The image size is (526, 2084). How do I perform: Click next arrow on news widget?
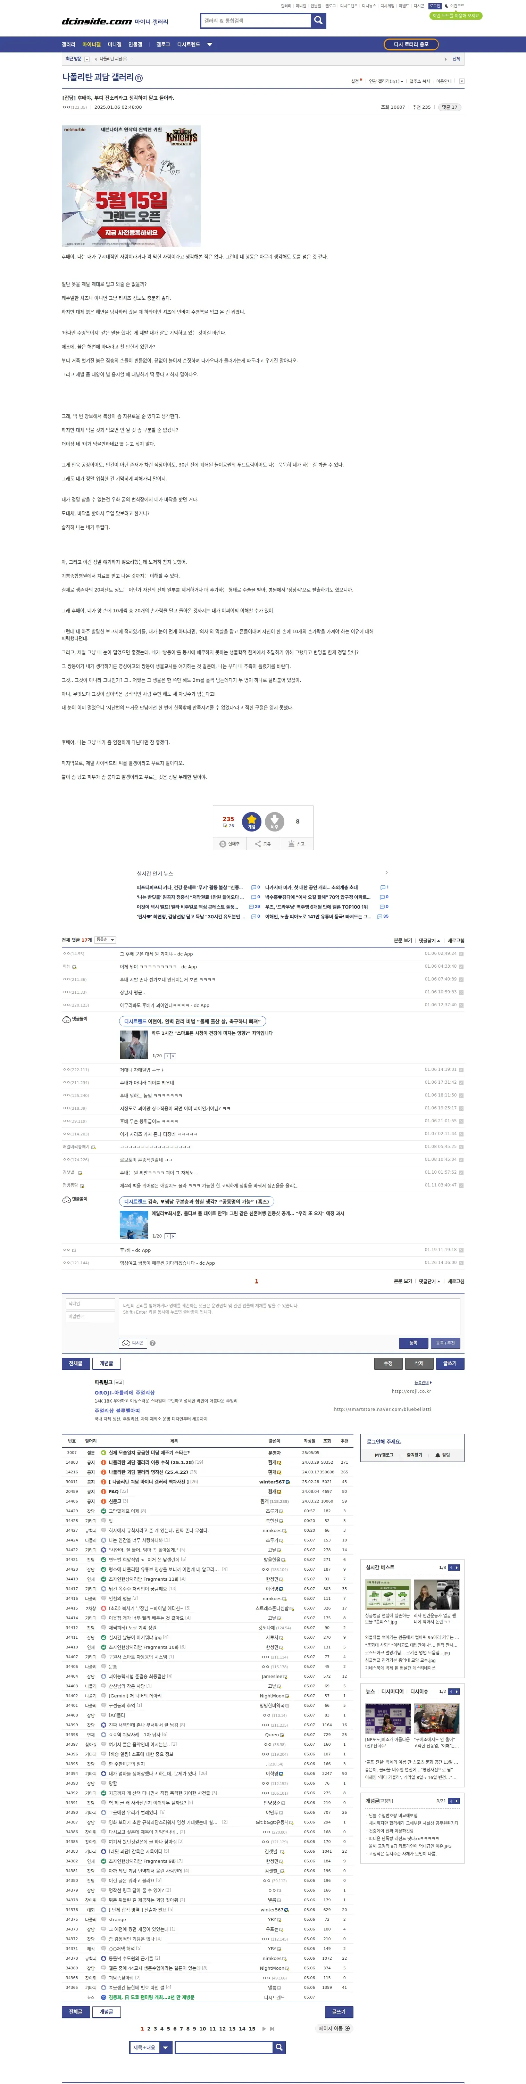pyautogui.click(x=457, y=1692)
